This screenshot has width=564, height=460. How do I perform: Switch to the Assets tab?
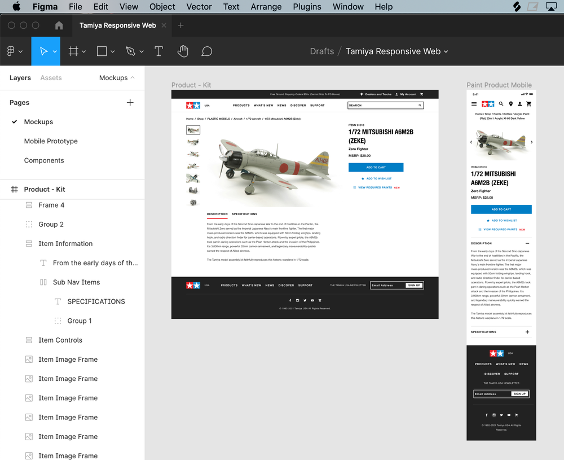tap(51, 78)
